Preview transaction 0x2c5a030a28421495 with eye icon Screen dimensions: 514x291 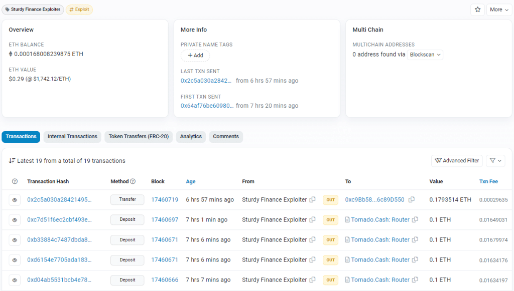15,200
